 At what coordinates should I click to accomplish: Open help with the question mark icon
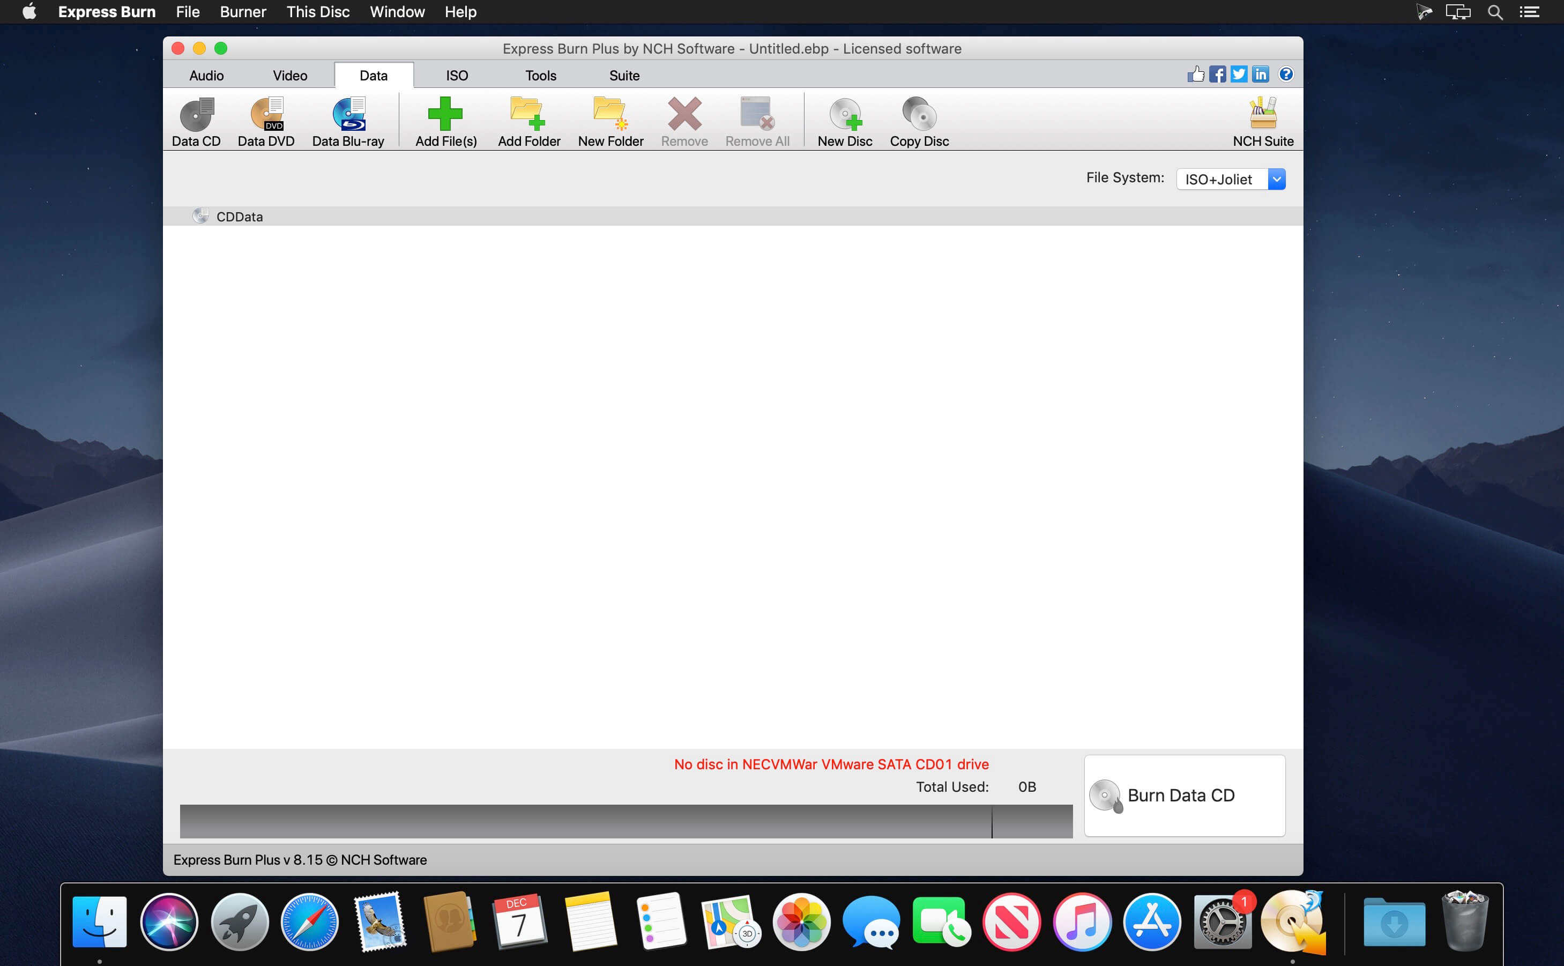[x=1286, y=74]
